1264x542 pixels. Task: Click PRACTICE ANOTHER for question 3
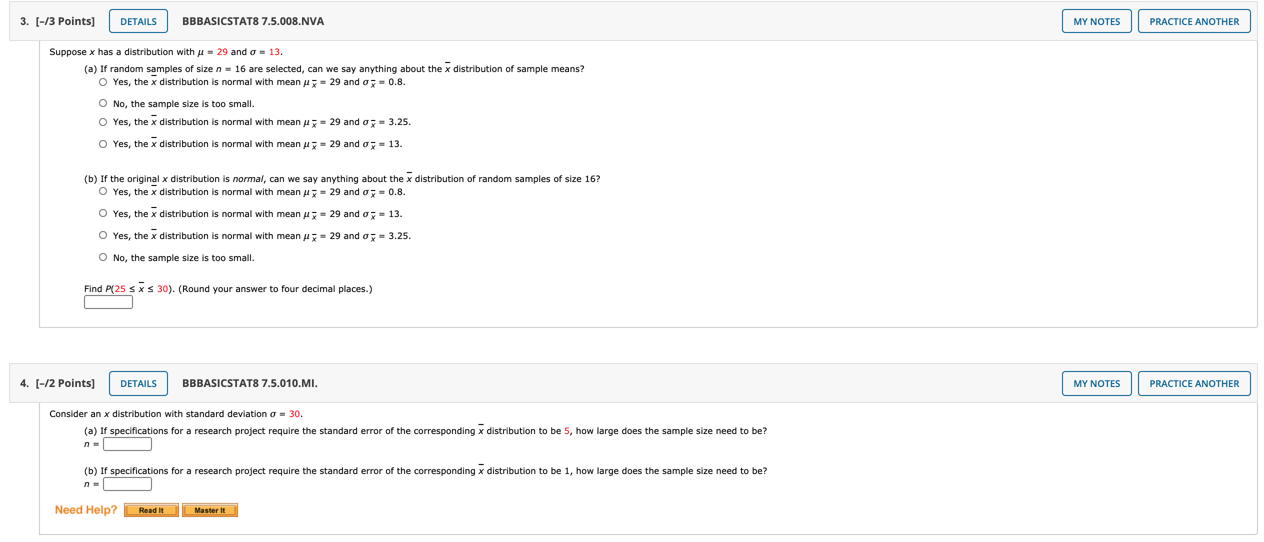click(1194, 21)
